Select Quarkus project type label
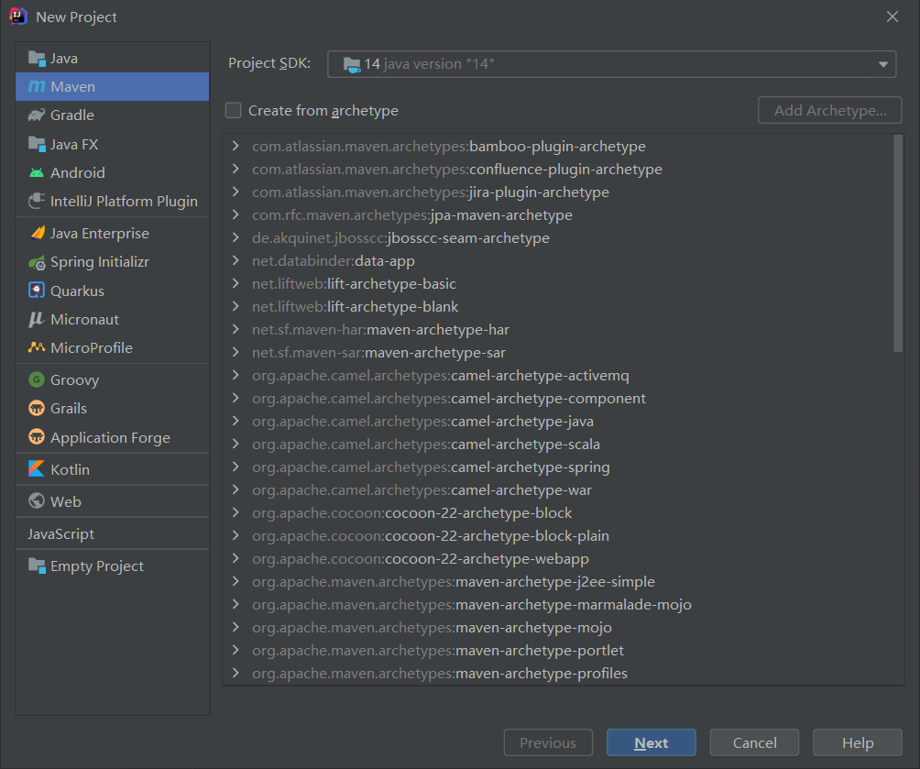The image size is (920, 769). pos(78,291)
